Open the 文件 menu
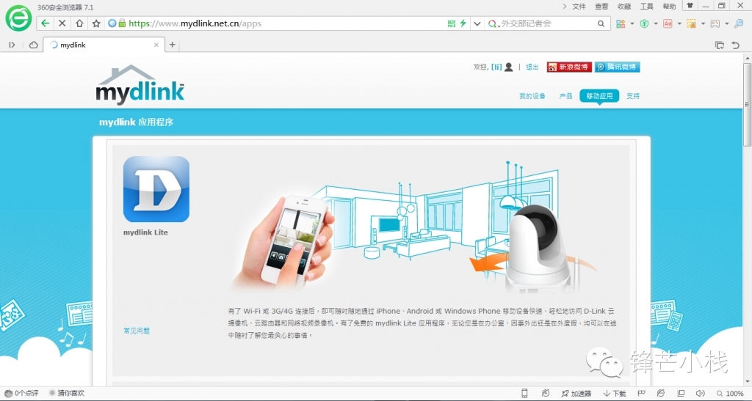 [579, 6]
